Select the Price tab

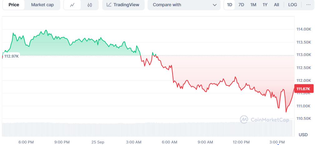coord(13,5)
